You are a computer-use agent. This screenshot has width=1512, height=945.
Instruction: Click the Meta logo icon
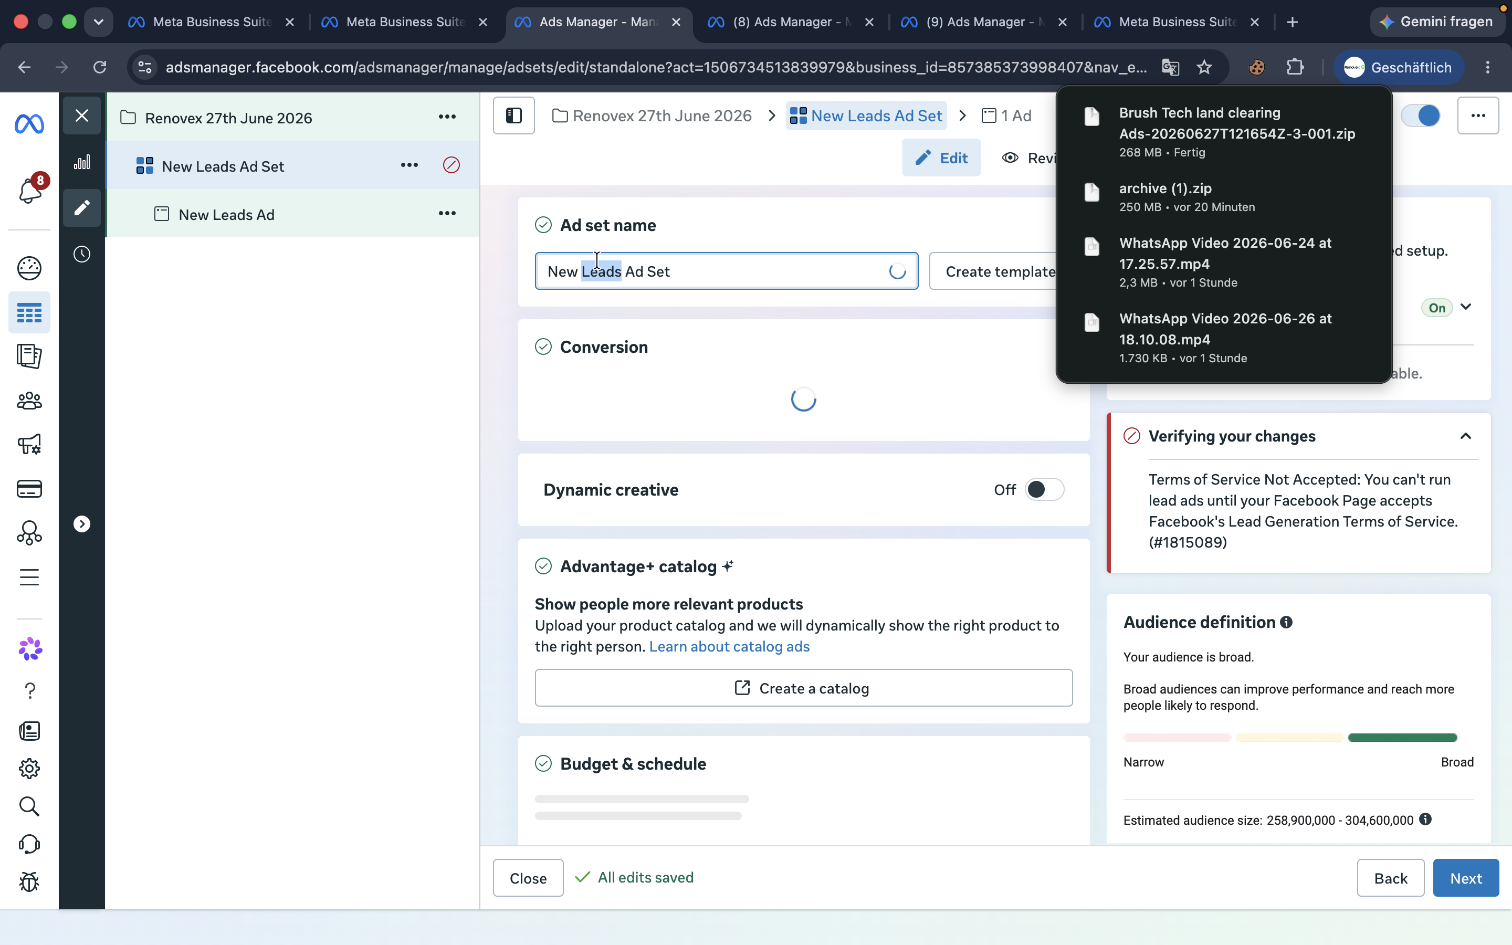pyautogui.click(x=29, y=124)
